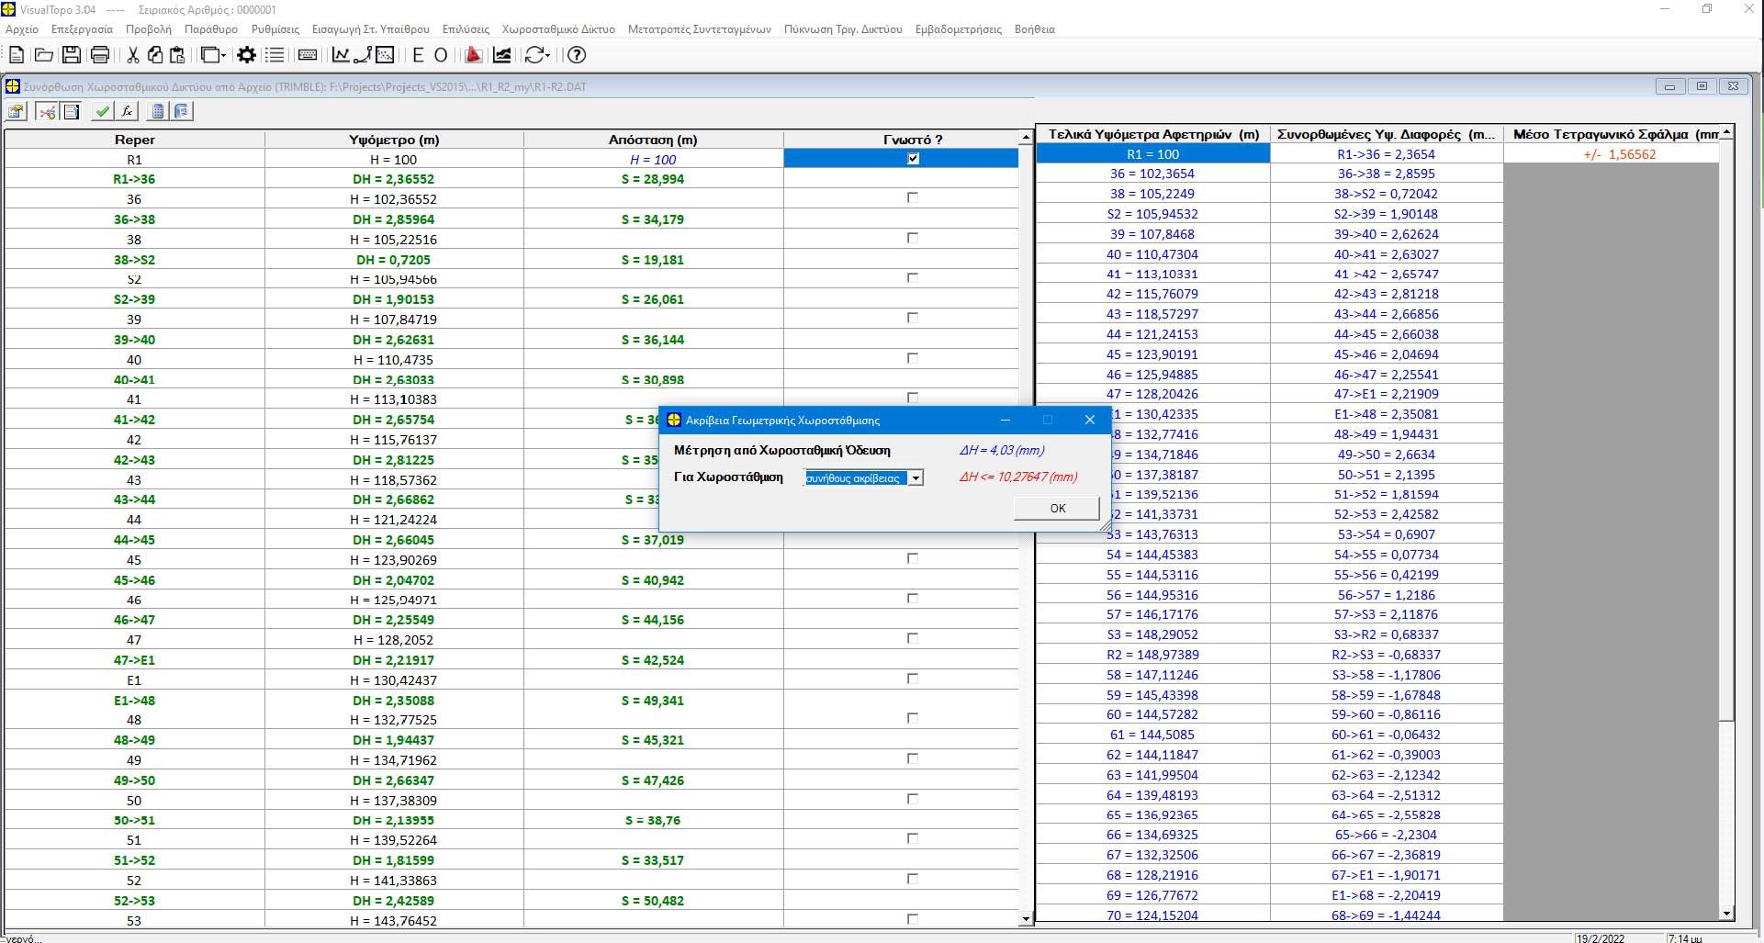Click the scissors cut icon
The height and width of the screenshot is (943, 1764).
point(133,55)
